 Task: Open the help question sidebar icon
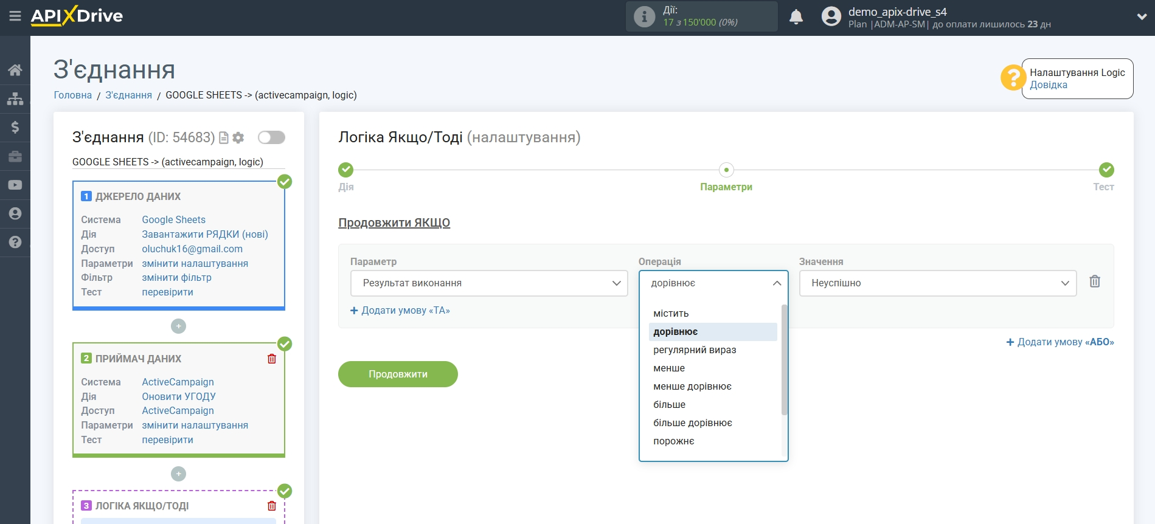tap(15, 242)
